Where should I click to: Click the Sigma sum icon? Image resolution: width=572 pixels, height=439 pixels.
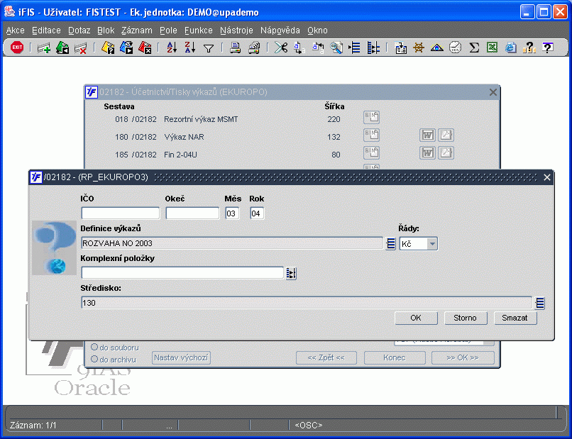pyautogui.click(x=474, y=48)
